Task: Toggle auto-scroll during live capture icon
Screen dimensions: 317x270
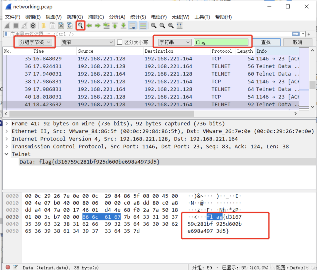Action: pyautogui.click(x=133, y=26)
